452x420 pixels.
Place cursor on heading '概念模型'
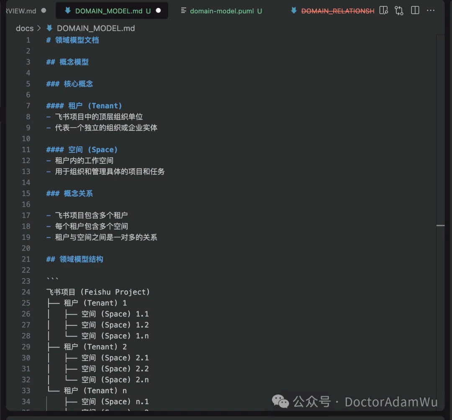(74, 62)
